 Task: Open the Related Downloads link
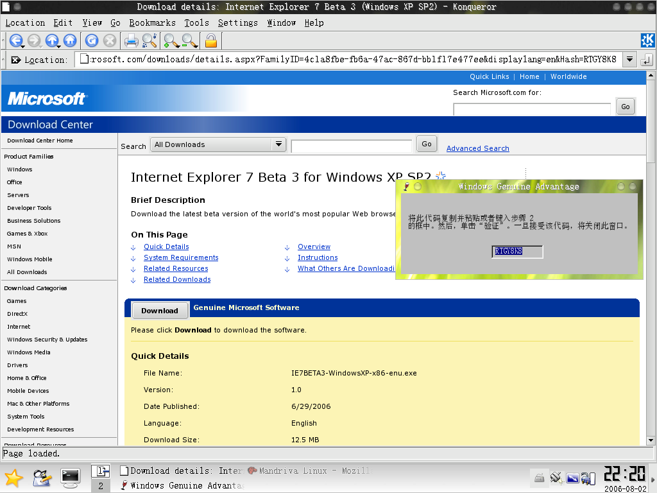tap(177, 279)
